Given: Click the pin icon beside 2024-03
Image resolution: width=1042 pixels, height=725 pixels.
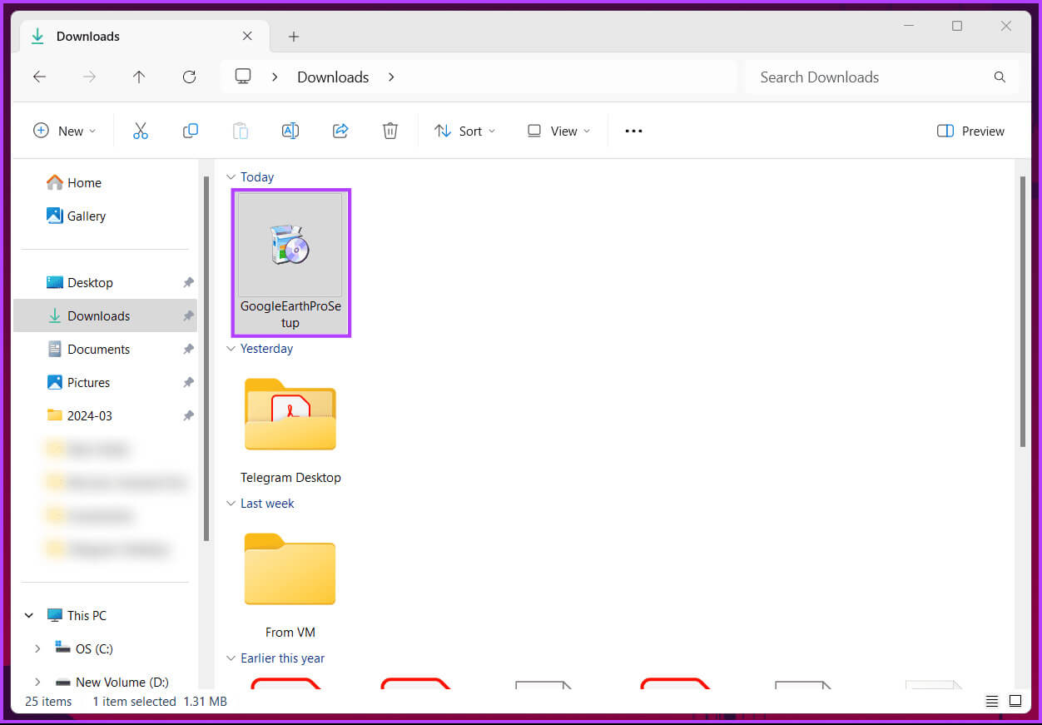Looking at the screenshot, I should (189, 415).
